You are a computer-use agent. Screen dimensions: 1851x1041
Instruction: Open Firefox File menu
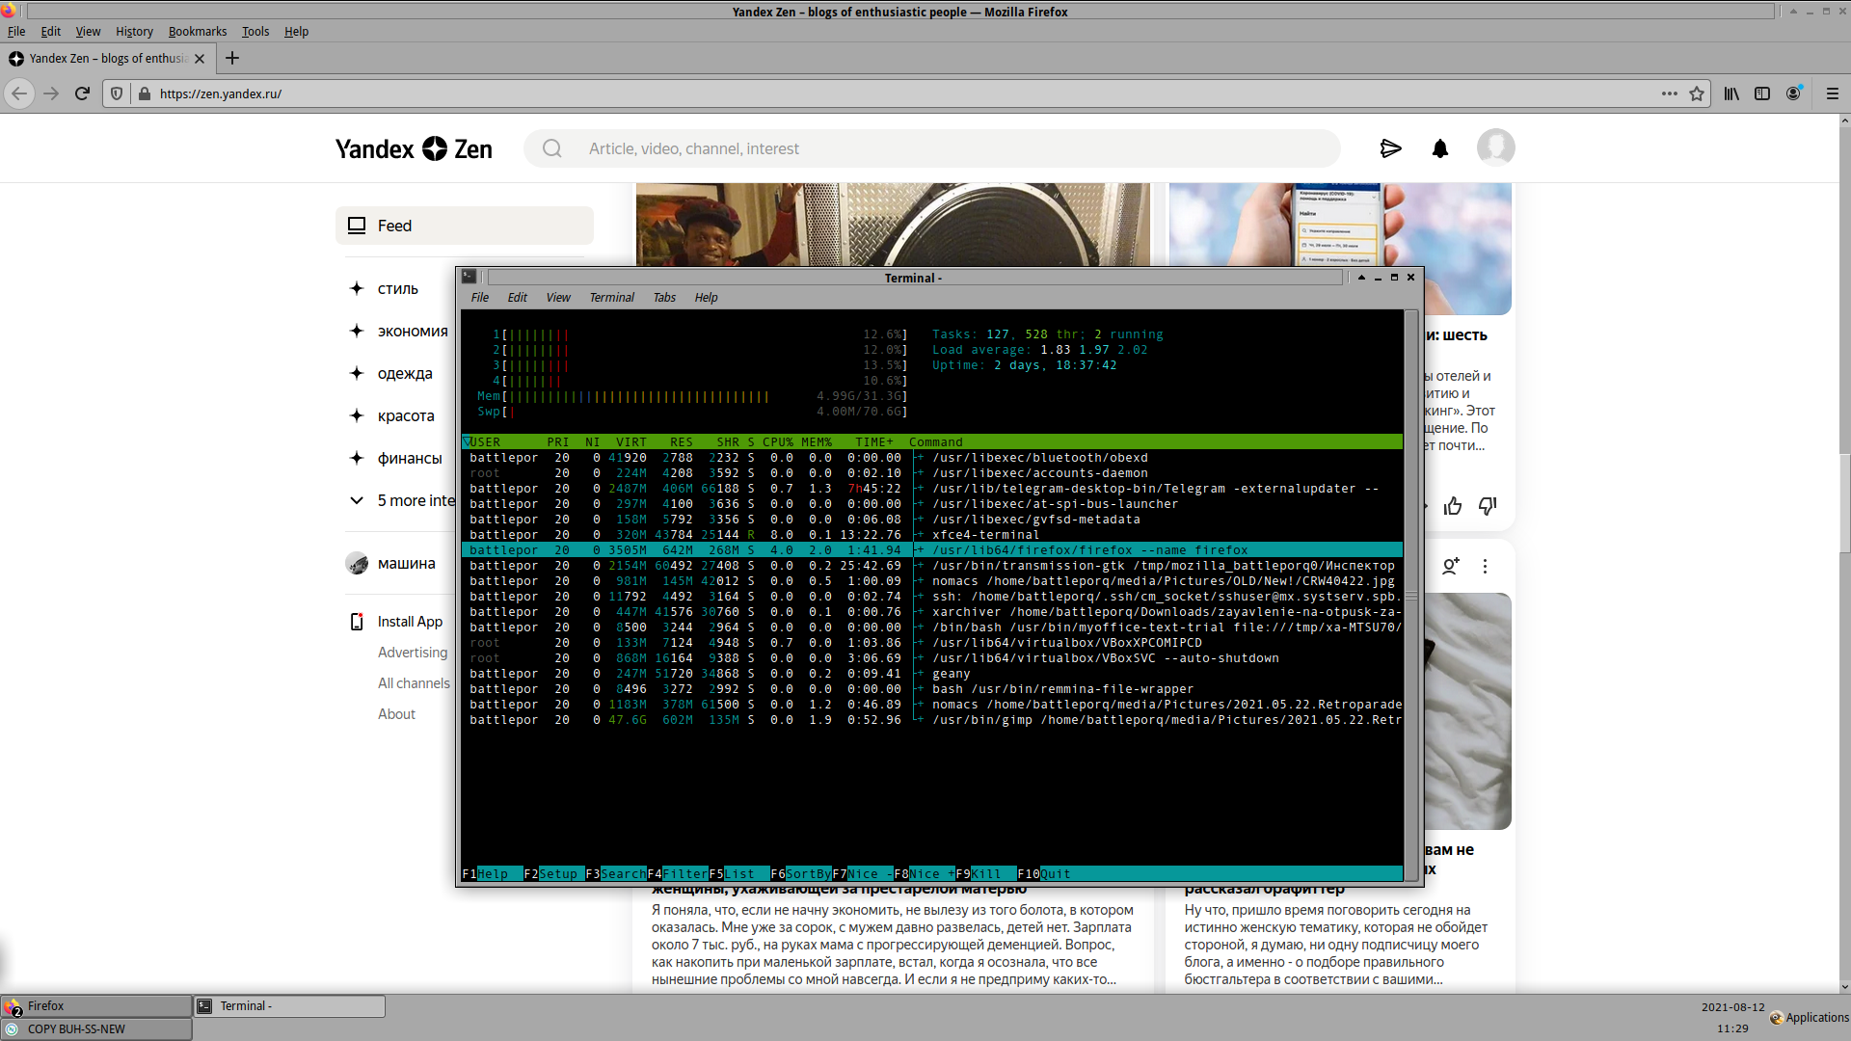(16, 32)
